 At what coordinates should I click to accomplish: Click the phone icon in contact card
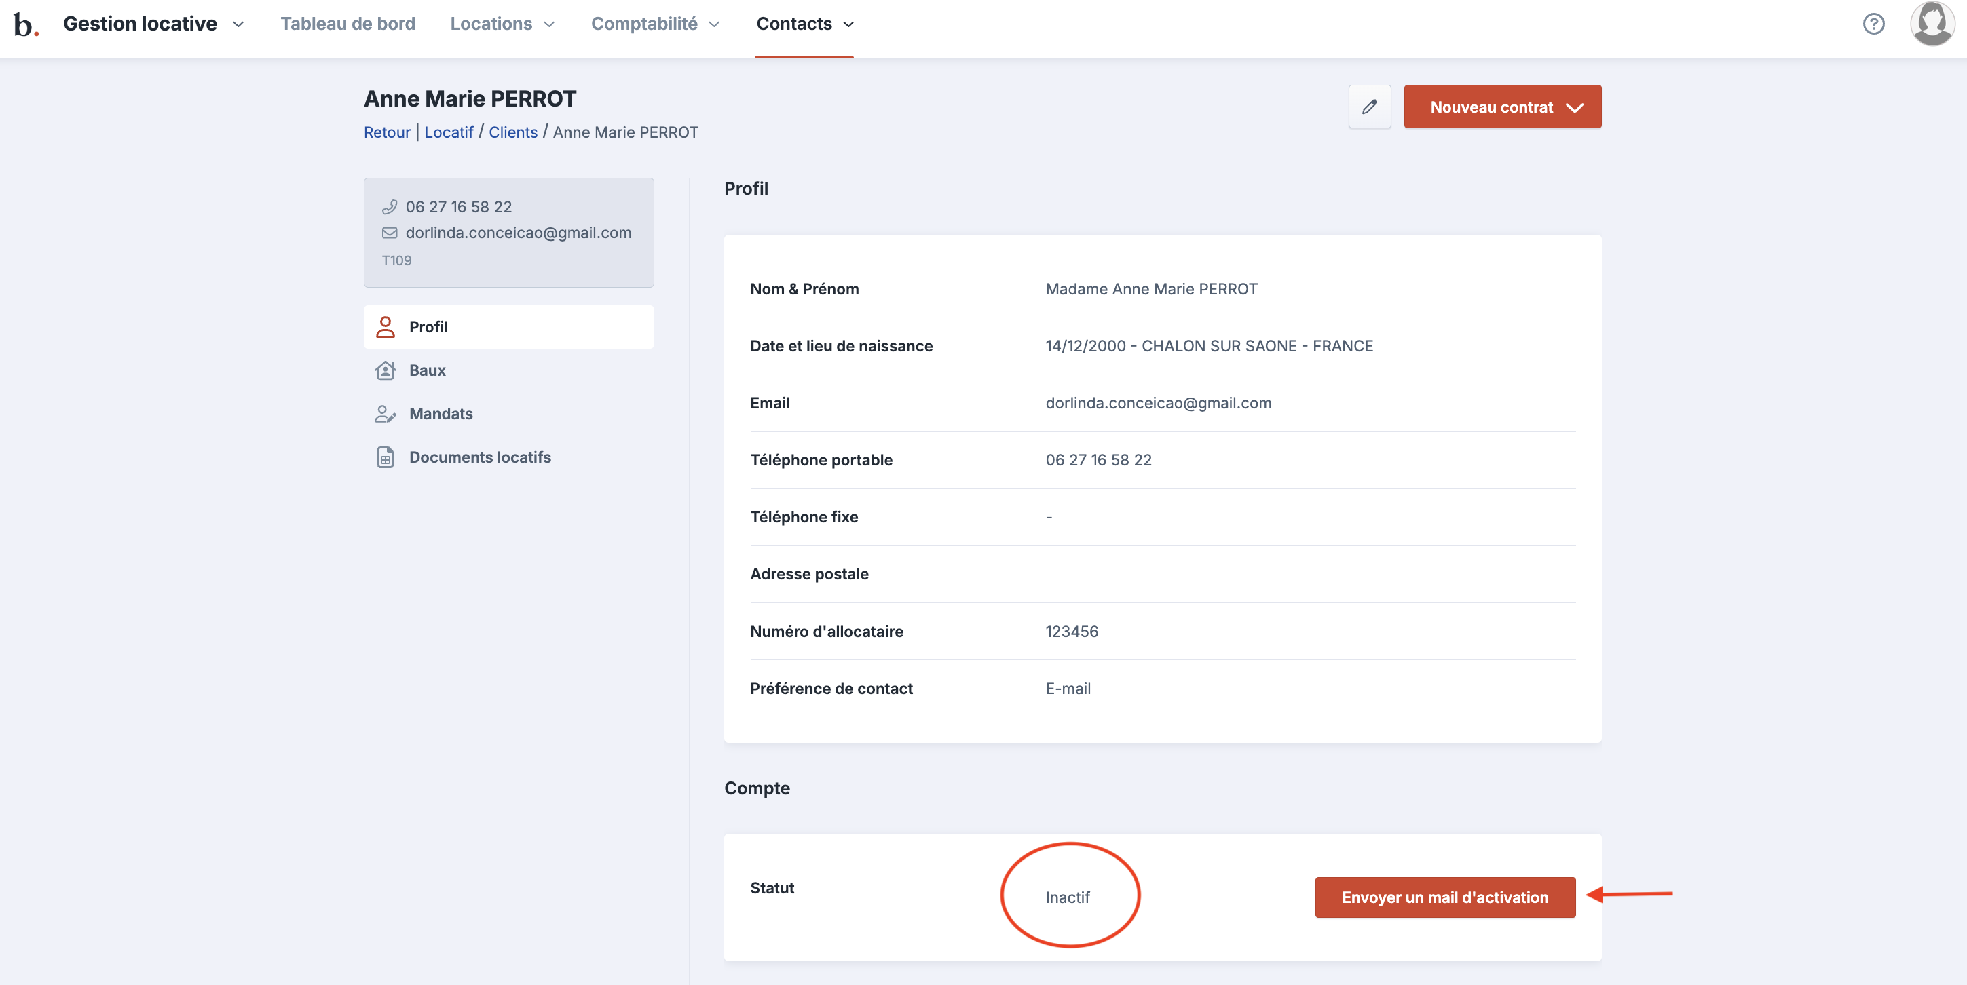pyautogui.click(x=390, y=208)
